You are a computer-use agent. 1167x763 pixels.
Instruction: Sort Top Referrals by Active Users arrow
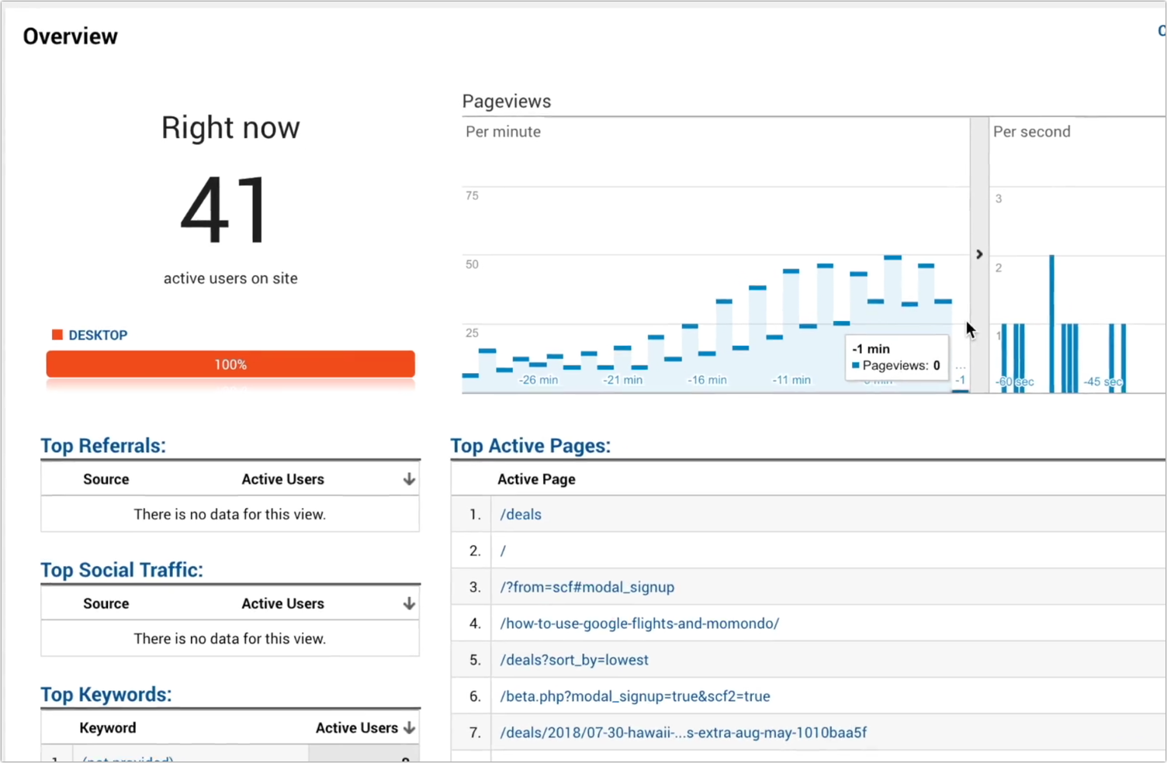(x=409, y=479)
